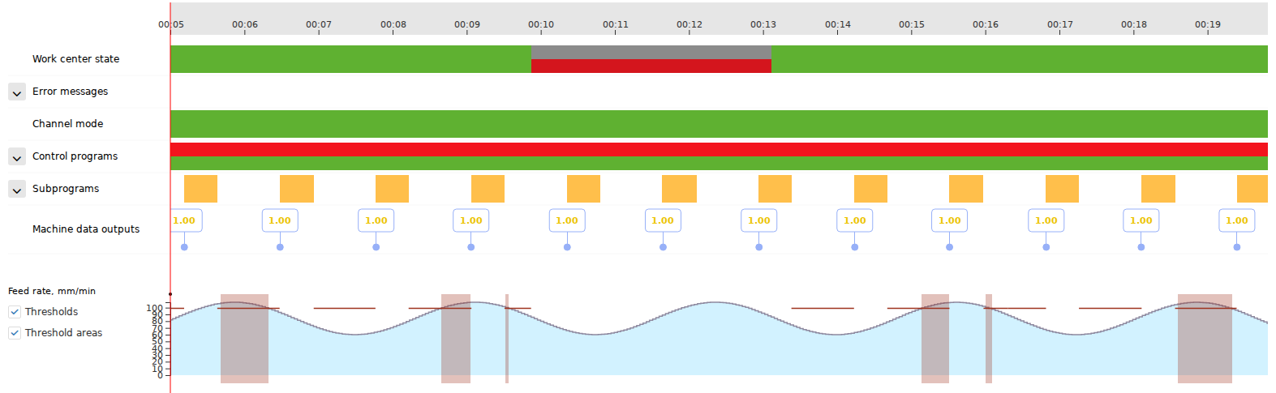This screenshot has width=1276, height=393.
Task: Click 1.00 data marker after 00:19
Action: tap(1237, 220)
